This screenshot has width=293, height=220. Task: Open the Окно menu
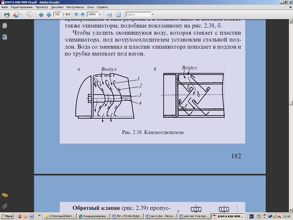click(x=90, y=7)
